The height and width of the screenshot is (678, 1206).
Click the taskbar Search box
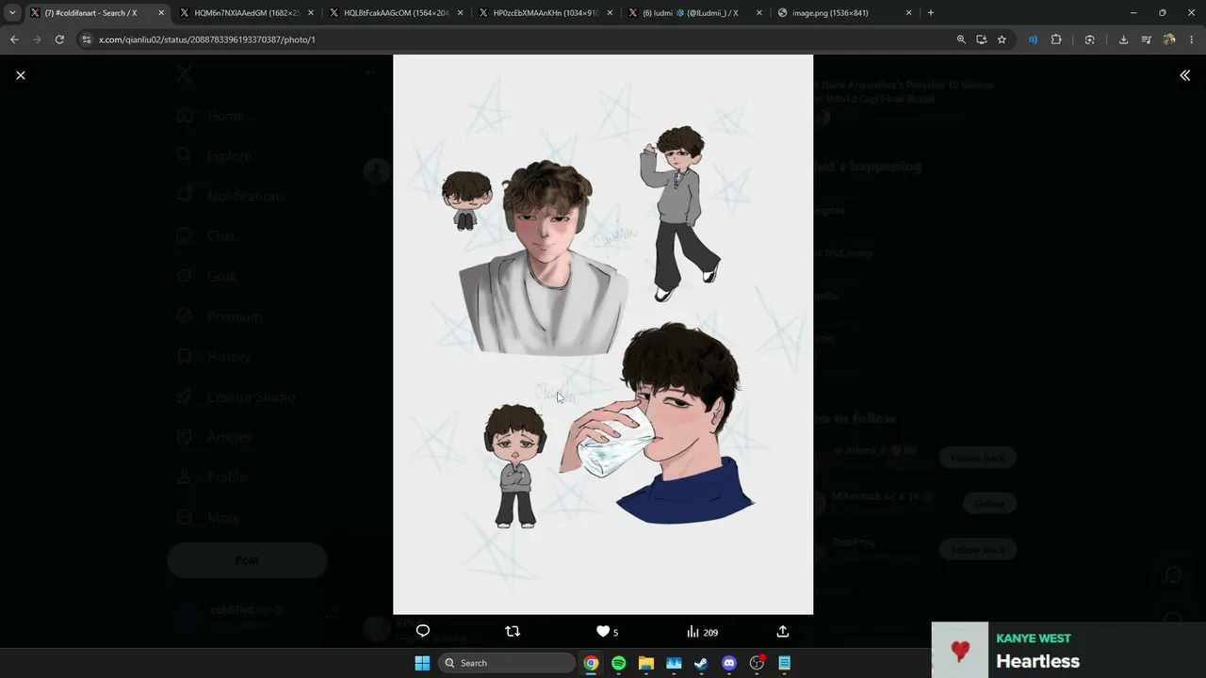pos(509,663)
